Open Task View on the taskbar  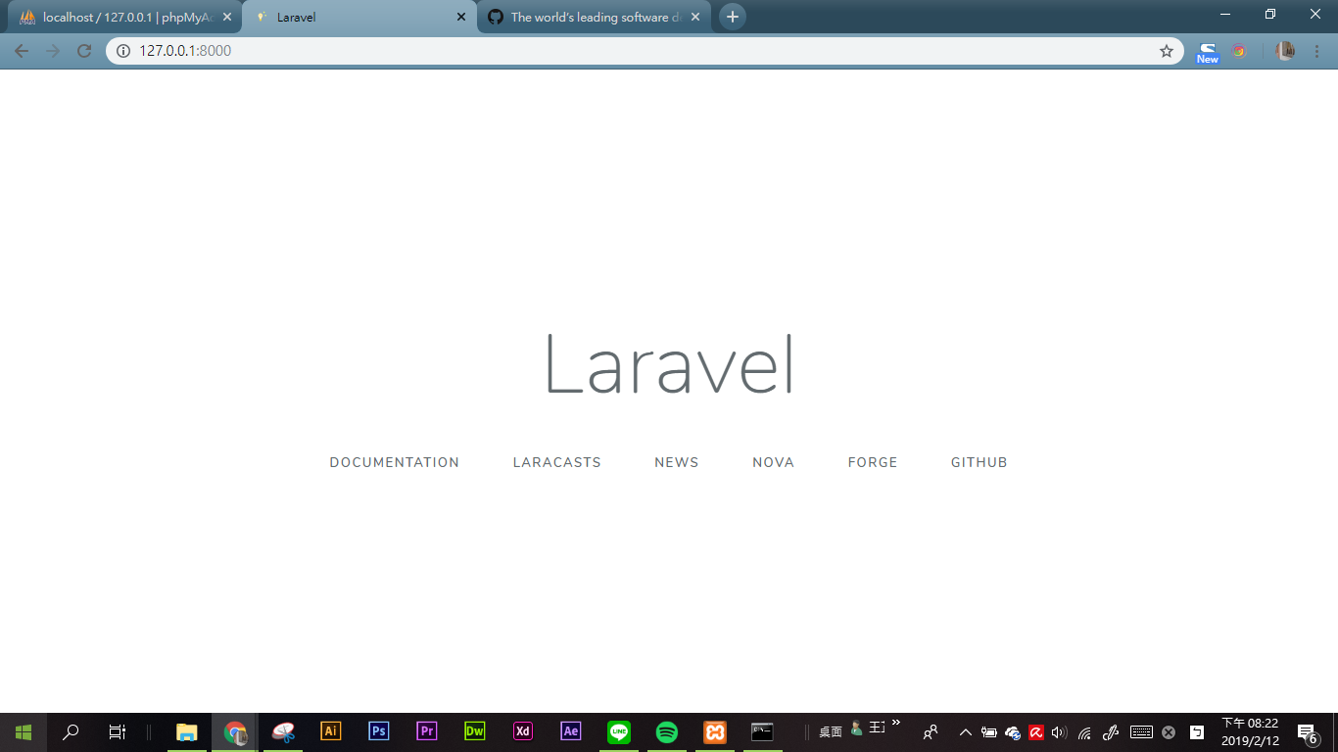pos(118,732)
